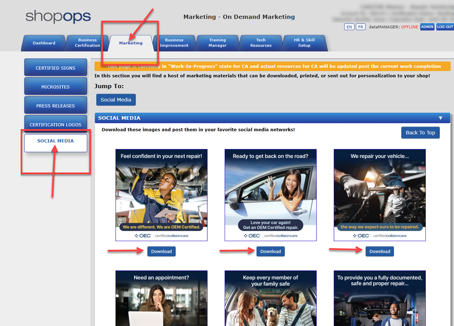Screen dimensions: 454x326
Task: Select the Marketing tab
Action: tap(131, 43)
